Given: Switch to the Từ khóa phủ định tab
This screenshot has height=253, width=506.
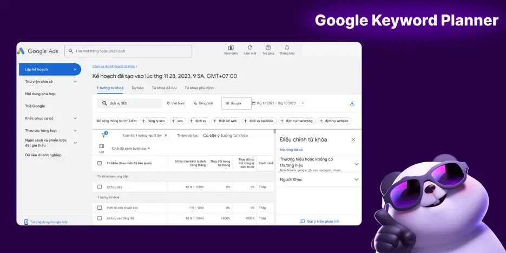Looking at the screenshot, I should point(199,88).
